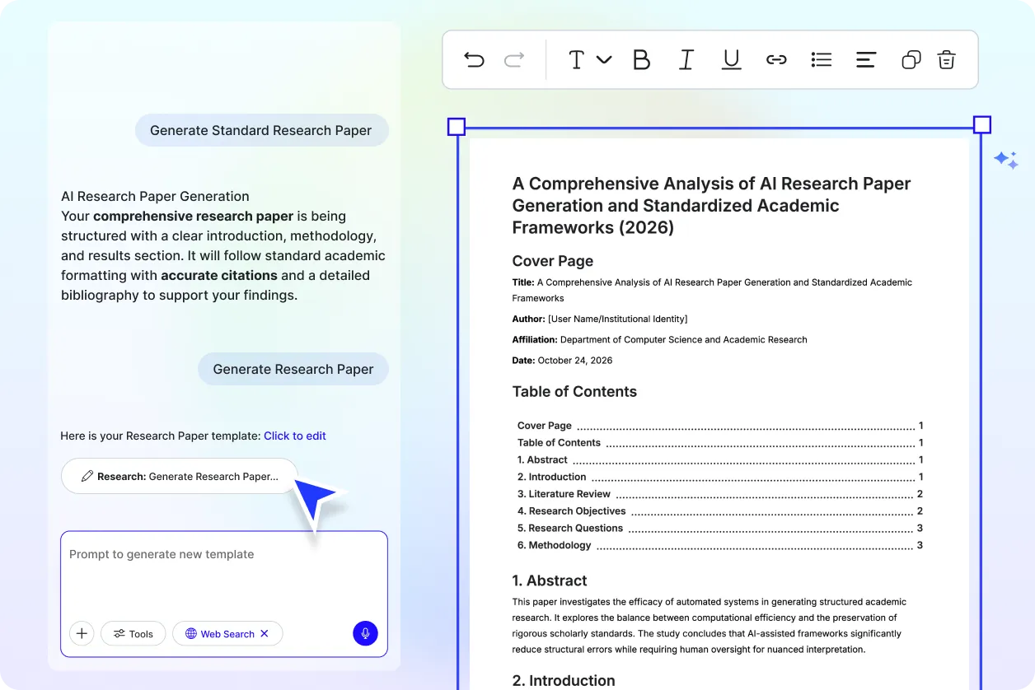Viewport: 1035px width, 690px height.
Task: Click the Redo icon in the toolbar
Action: (x=513, y=59)
